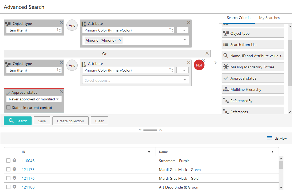Enable Status in current context checkbox
This screenshot has height=192, width=292.
pyautogui.click(x=8, y=108)
